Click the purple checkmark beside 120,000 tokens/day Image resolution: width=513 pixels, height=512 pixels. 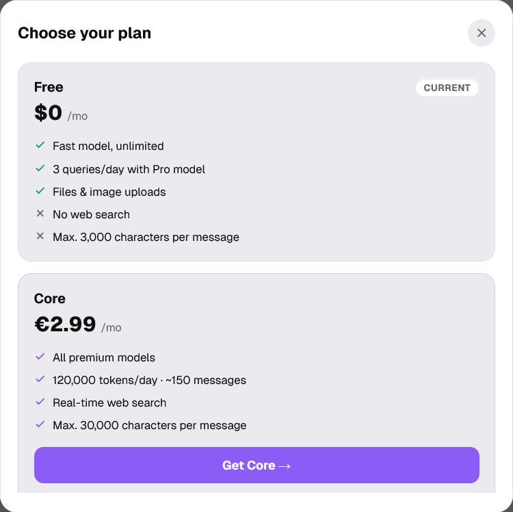40,380
